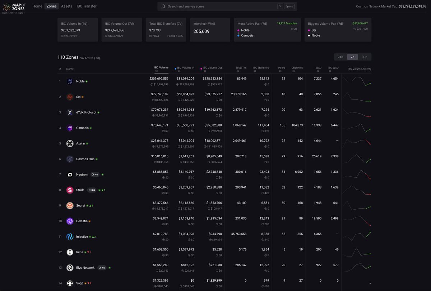Go to the Home tab

pos(37,6)
